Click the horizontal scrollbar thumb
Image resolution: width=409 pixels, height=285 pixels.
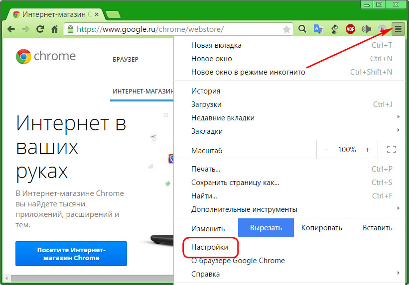(92, 278)
